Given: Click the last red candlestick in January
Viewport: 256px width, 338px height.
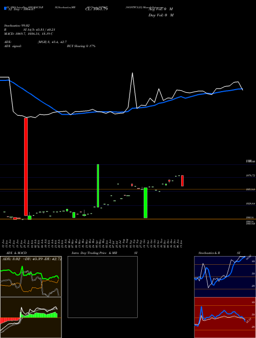Looking at the screenshot, I should click(x=182, y=181).
